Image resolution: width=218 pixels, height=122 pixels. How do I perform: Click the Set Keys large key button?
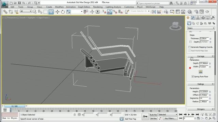pos(145,117)
